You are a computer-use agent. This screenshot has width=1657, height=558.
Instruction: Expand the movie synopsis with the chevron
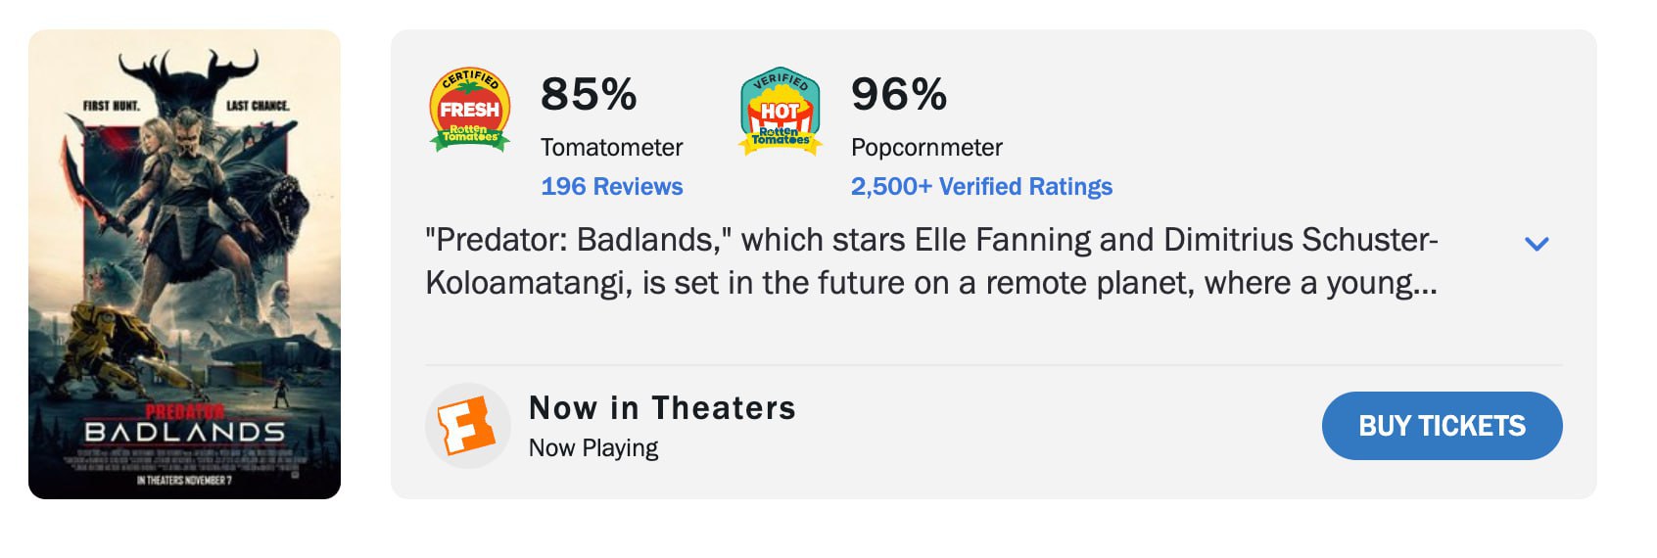tap(1537, 244)
